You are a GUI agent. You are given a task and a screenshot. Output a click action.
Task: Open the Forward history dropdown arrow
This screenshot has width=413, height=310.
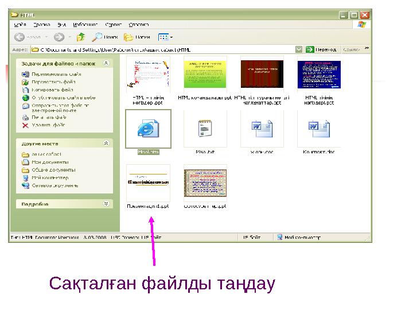pyautogui.click(x=70, y=37)
